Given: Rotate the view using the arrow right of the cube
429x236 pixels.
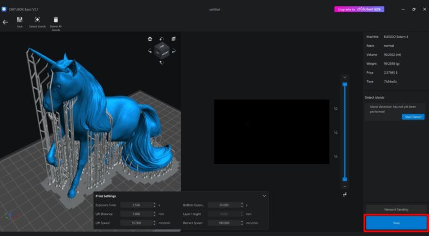Looking at the screenshot, I should click(x=174, y=51).
